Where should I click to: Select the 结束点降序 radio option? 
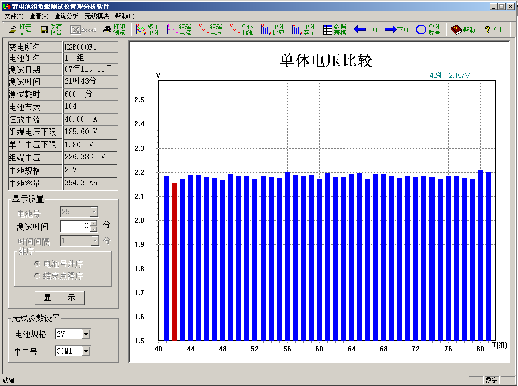point(37,276)
